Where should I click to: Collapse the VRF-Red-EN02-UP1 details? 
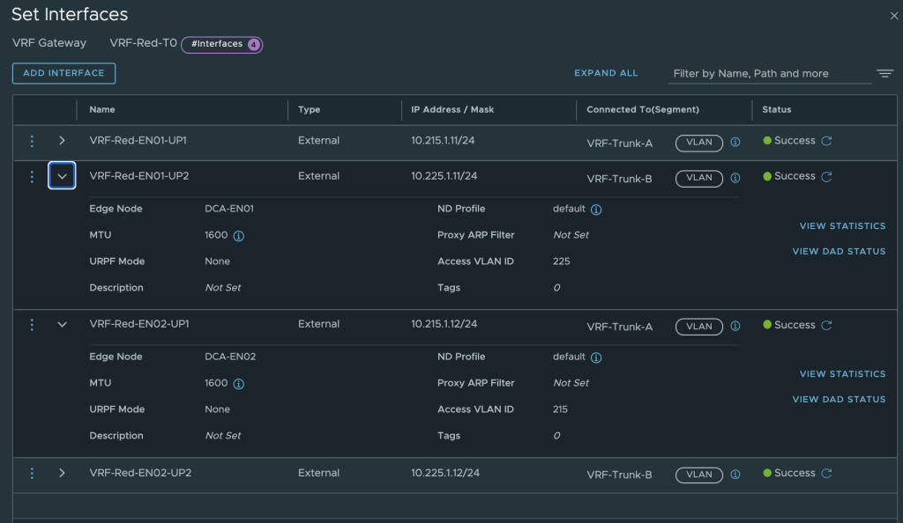[x=62, y=324]
